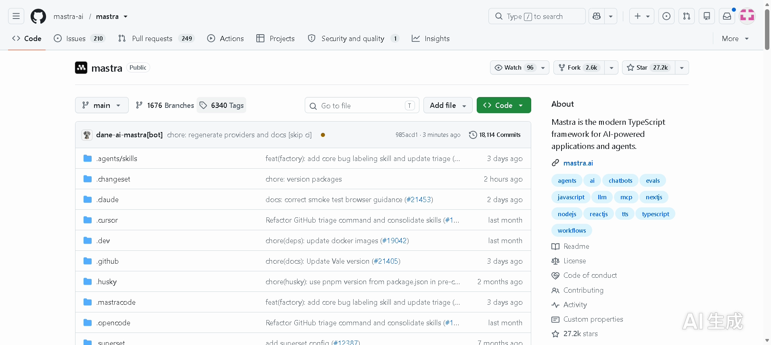Click the .changeset folder icon

(88, 179)
